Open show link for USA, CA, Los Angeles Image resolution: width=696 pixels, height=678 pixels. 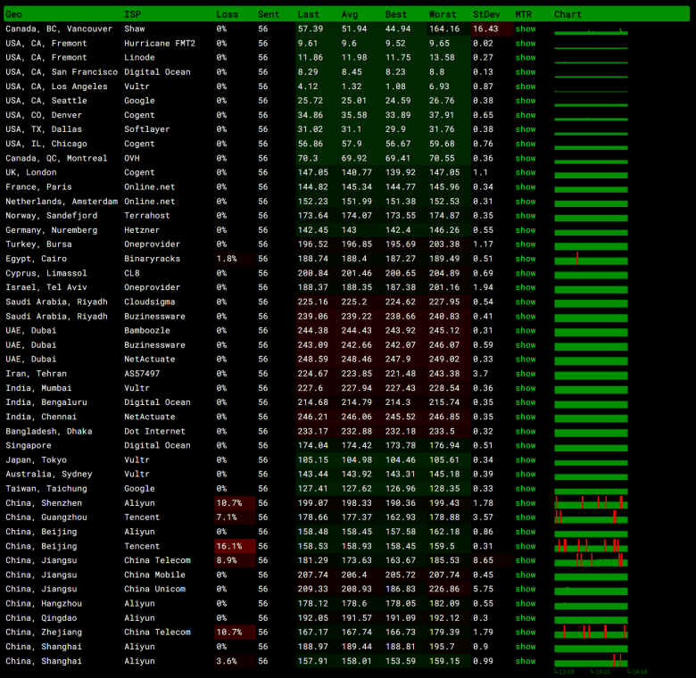525,87
